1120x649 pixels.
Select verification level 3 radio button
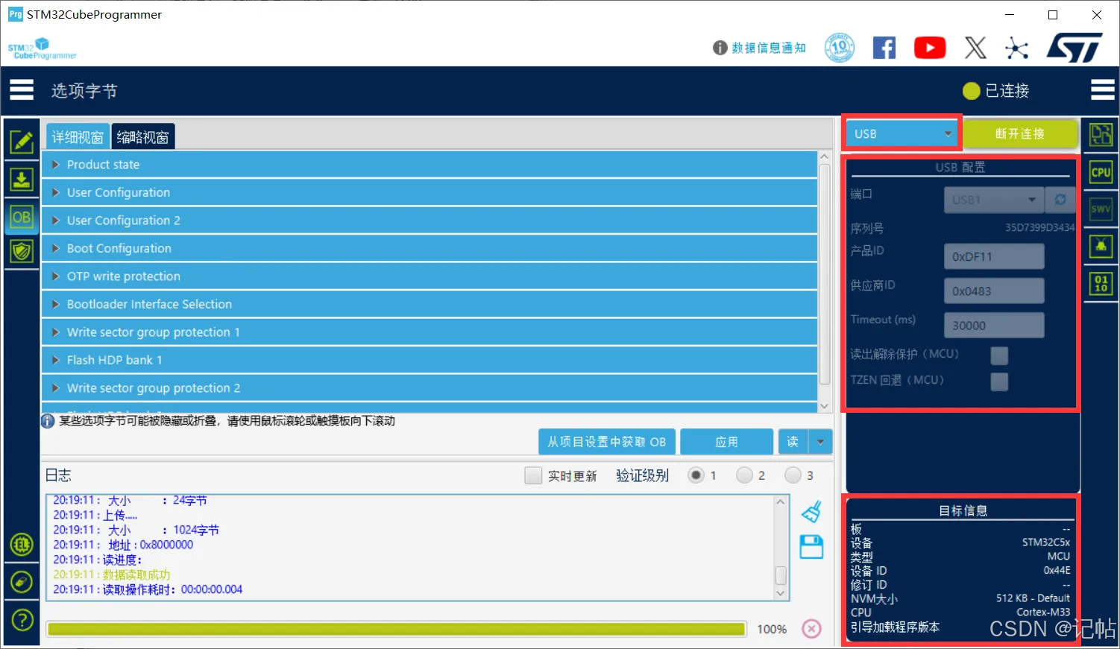tap(793, 475)
